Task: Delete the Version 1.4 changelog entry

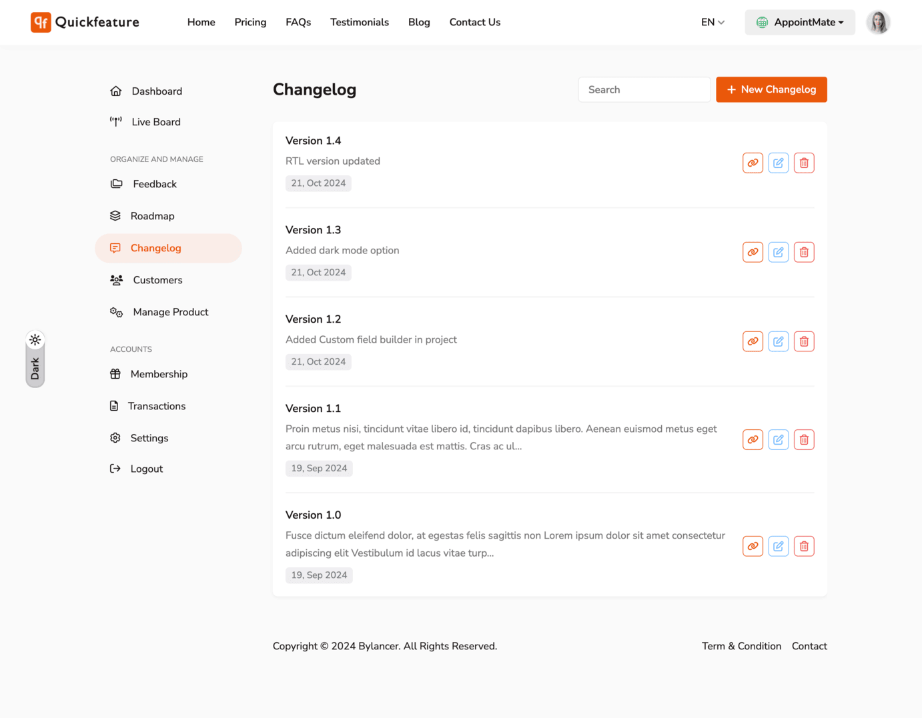Action: [x=804, y=163]
